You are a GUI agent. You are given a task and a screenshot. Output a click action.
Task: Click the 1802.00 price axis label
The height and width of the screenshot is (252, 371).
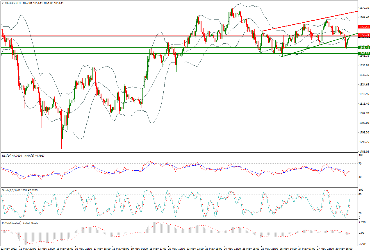(x=364, y=123)
